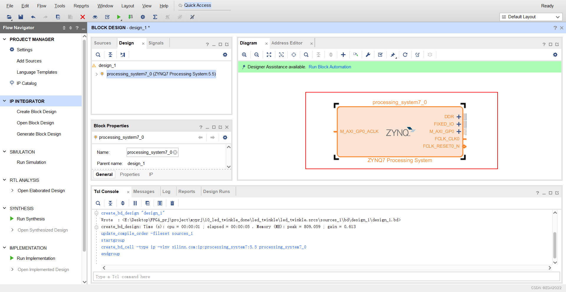Screen dimensions: 566x292
Task: Open IP Catalog from Project Manager
Action: click(27, 83)
